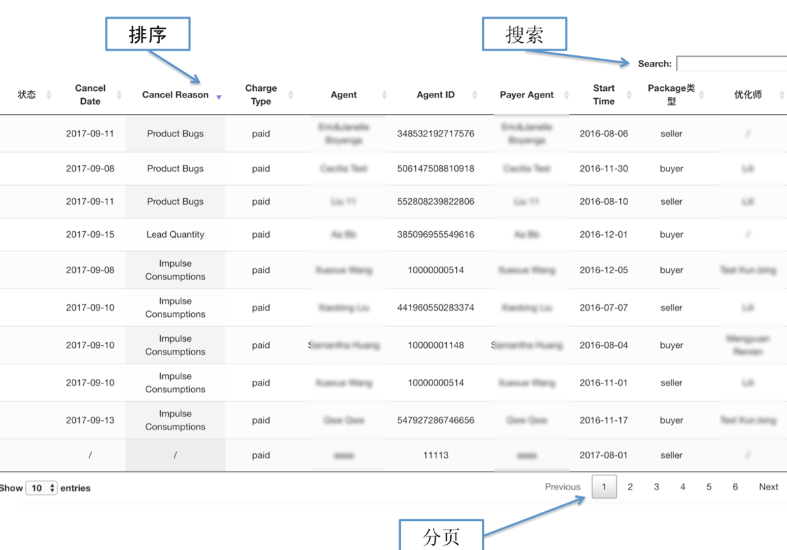Screen dimensions: 787x550
Task: Select Agent ID 547927286746656
Action: click(436, 421)
